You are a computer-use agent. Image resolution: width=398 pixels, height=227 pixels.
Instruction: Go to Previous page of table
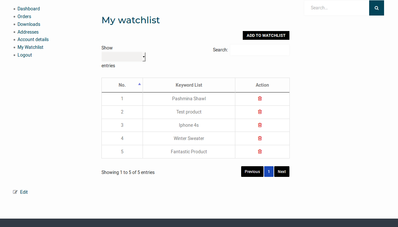[x=252, y=172]
